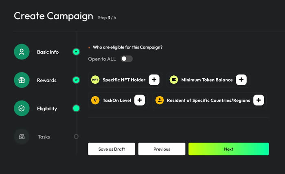The width and height of the screenshot is (285, 174).
Task: Click the Basic Info completed checkmark
Action: pyautogui.click(x=76, y=52)
